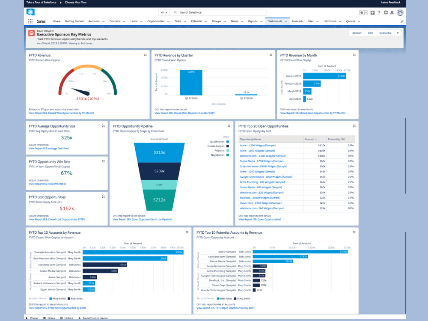Open the Leads tab dropdown chevron
This screenshot has height=321, width=428.
[141, 21]
